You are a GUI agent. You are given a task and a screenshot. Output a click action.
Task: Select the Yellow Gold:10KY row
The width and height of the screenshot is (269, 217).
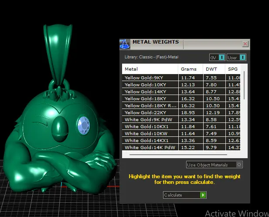[x=181, y=85]
